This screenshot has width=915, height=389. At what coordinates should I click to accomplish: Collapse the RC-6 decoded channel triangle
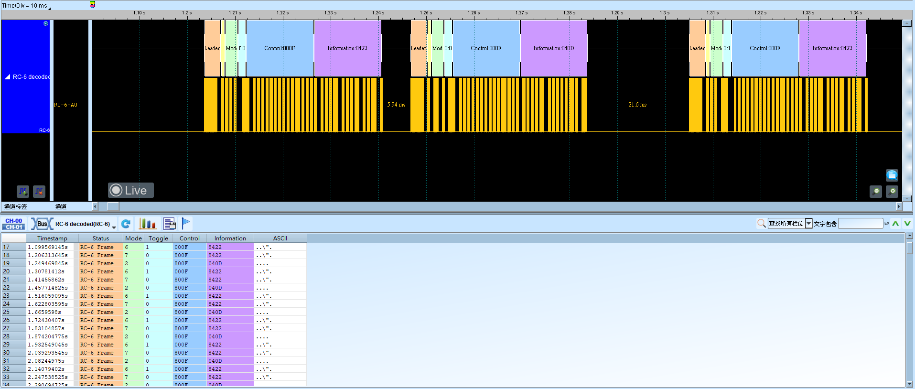point(8,76)
